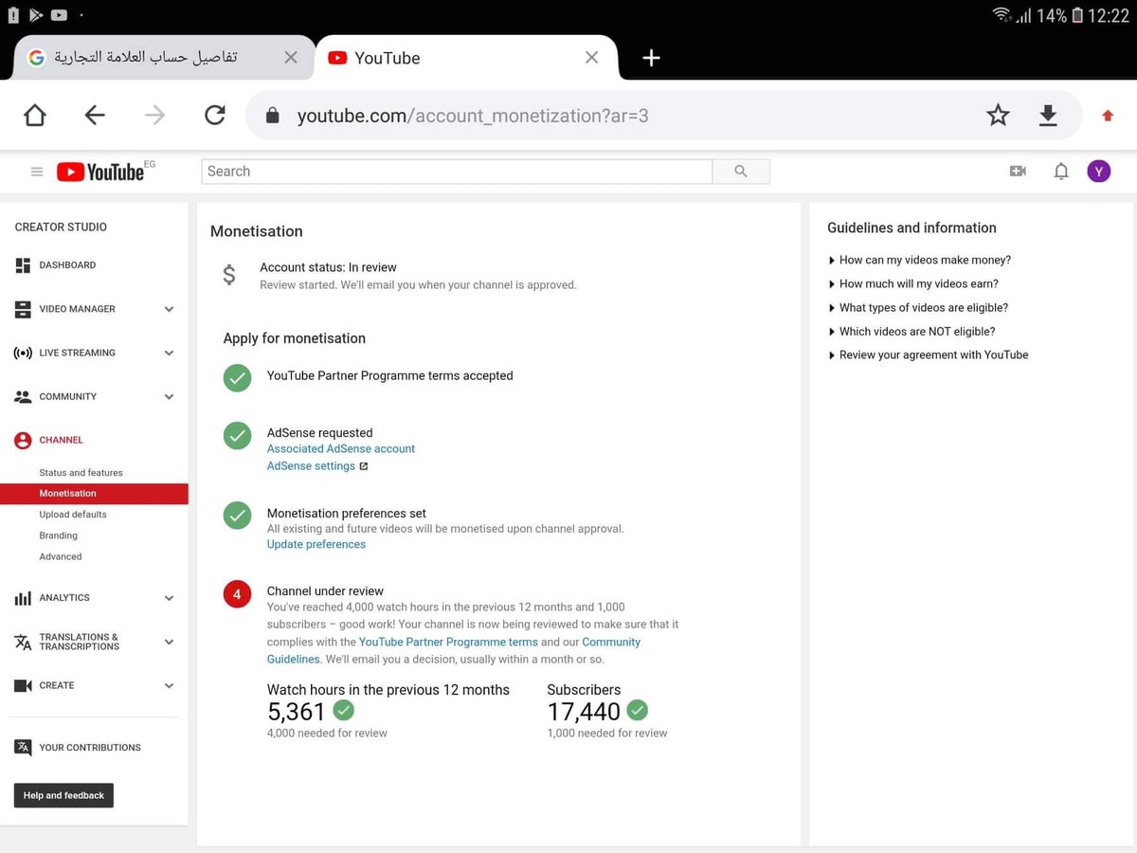Click the battery indicator in status bar

coord(1077,15)
